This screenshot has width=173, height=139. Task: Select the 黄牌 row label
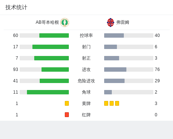tap(86, 104)
